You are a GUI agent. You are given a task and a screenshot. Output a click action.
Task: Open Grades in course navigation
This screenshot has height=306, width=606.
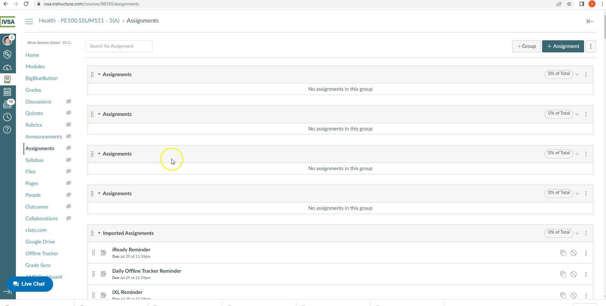[x=33, y=90]
